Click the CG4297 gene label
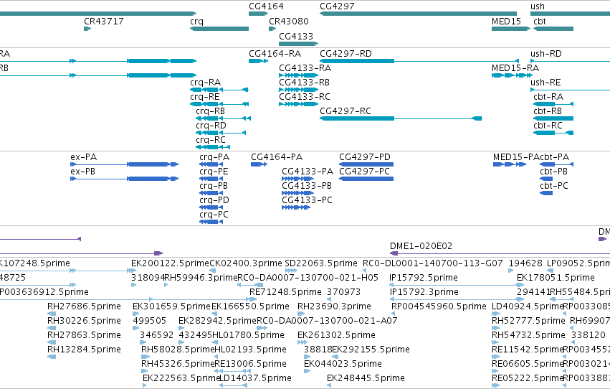 point(337,6)
